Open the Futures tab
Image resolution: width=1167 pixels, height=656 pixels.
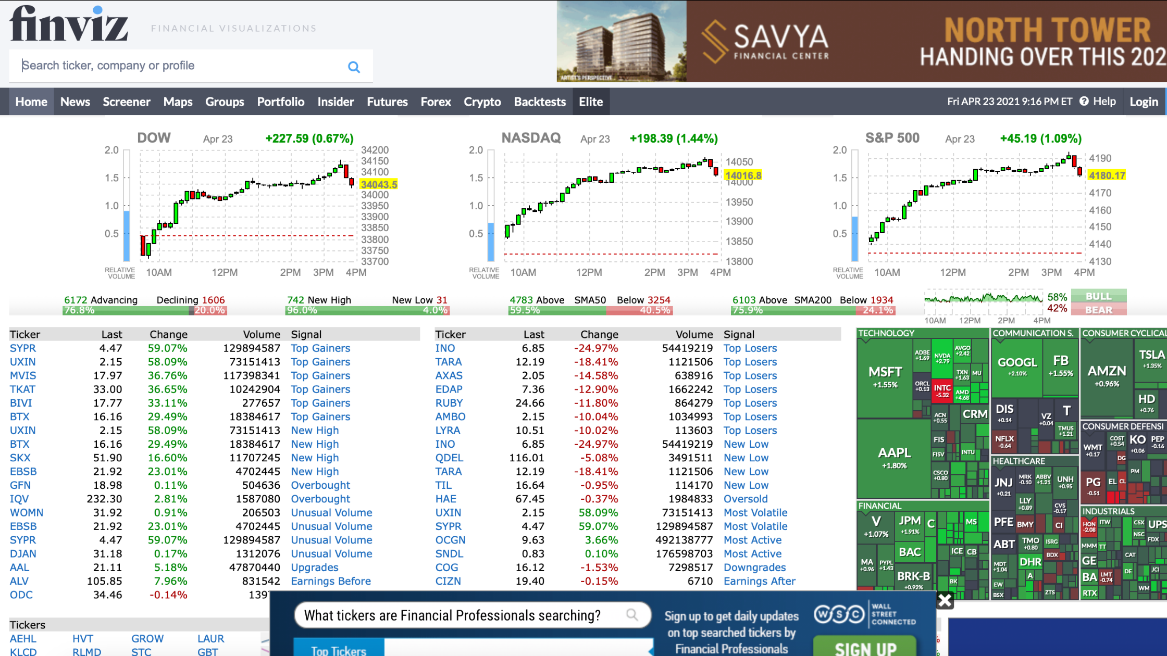coord(387,102)
